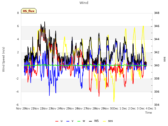Click the right axis value 346

tap(157, 26)
